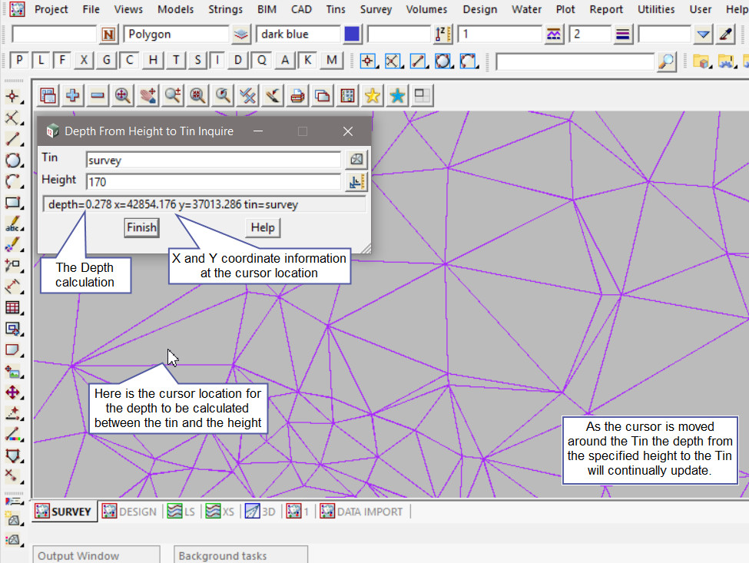The height and width of the screenshot is (563, 749).
Task: Click the search magnifier icon next to search box
Action: 668,61
